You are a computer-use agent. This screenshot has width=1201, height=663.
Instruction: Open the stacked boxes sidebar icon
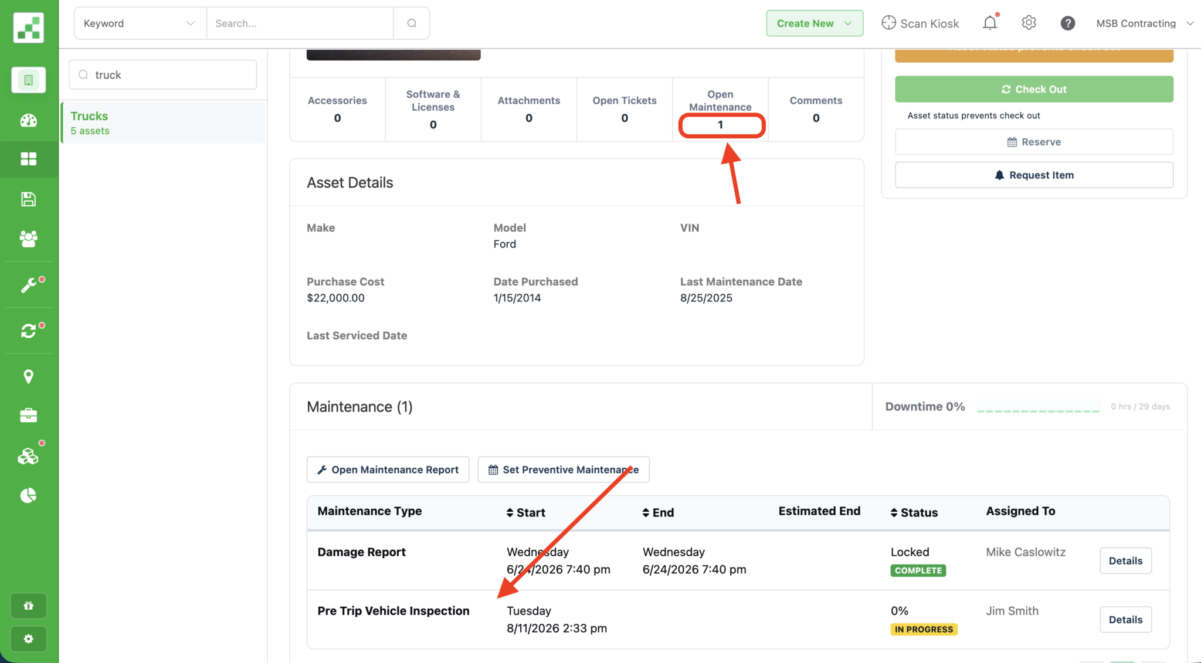tap(28, 456)
